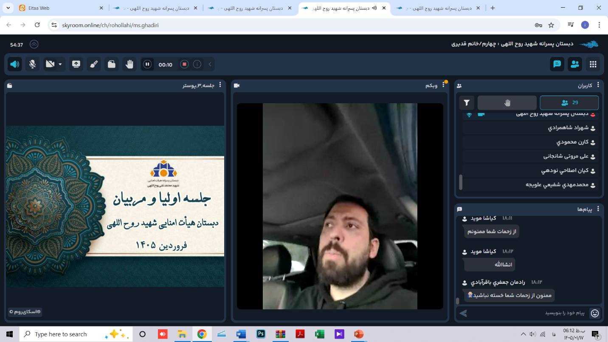Select user علی مروتی شانجانی
This screenshot has height=342, width=608.
click(531, 156)
